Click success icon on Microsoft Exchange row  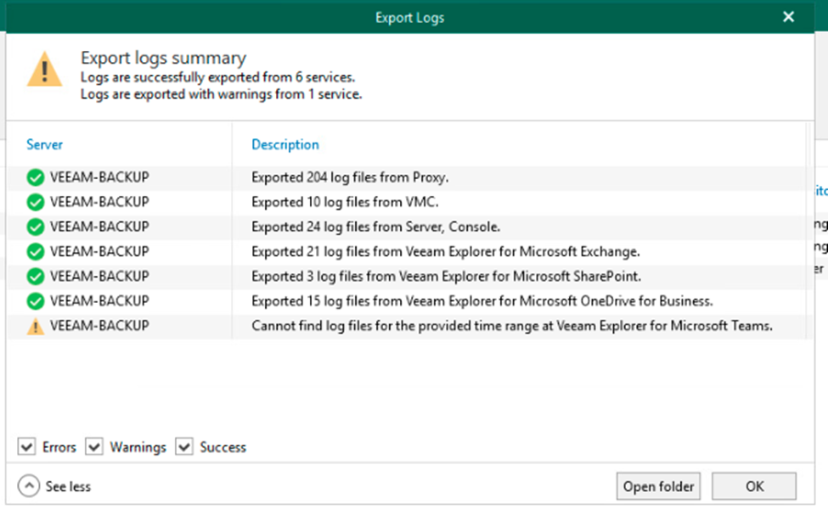36,252
